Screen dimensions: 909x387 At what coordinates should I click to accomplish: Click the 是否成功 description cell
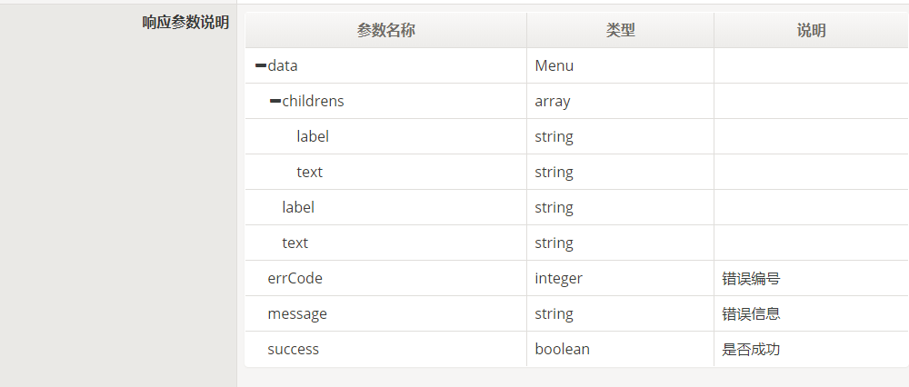tap(811, 350)
